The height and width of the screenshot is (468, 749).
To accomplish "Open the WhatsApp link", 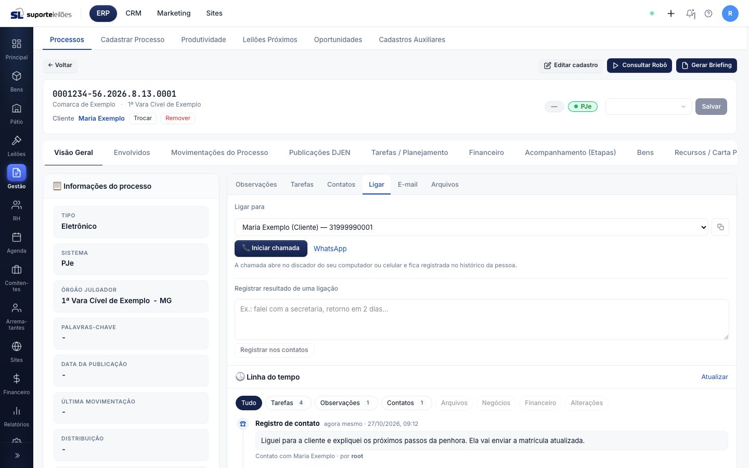I will coord(330,249).
